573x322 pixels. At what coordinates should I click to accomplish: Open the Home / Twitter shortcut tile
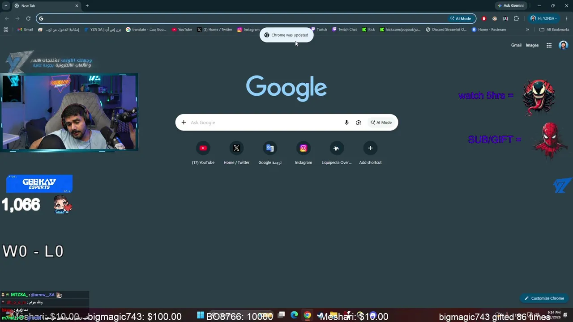(236, 153)
